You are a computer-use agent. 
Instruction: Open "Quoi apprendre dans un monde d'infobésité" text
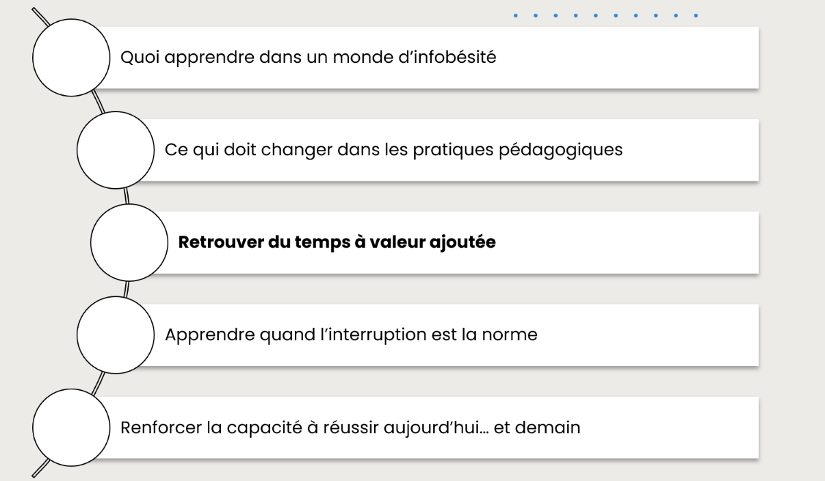tap(308, 57)
